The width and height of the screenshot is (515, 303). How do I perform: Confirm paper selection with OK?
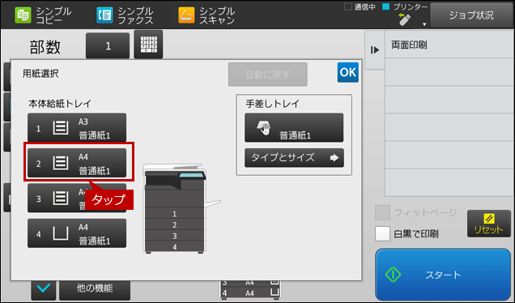tap(348, 72)
